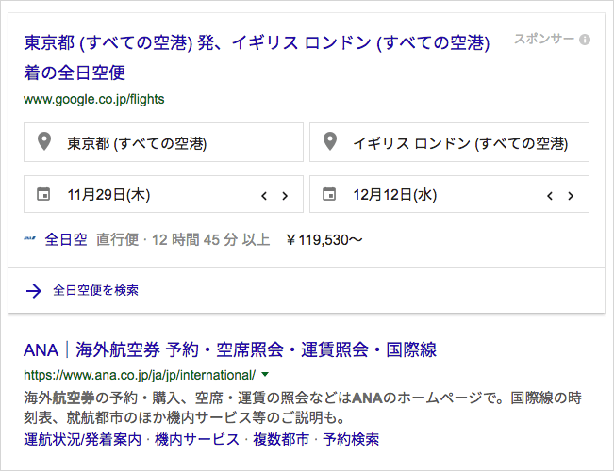
Task: Expand dropdown arrow next to ana.co.jp URL
Action: click(265, 374)
